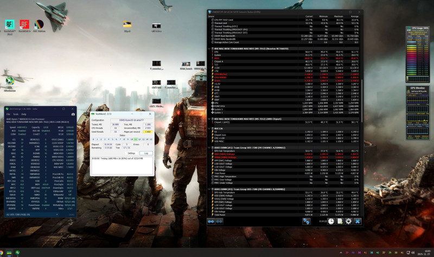Click TestMem5 Configuration field
Image resolution: width=434 pixels, height=257 pixels.
(x=131, y=120)
